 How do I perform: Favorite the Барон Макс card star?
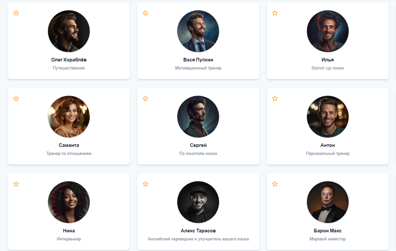275,184
